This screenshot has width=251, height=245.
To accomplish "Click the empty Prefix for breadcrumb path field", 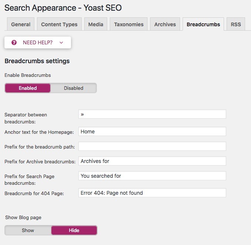I will click(x=152, y=146).
